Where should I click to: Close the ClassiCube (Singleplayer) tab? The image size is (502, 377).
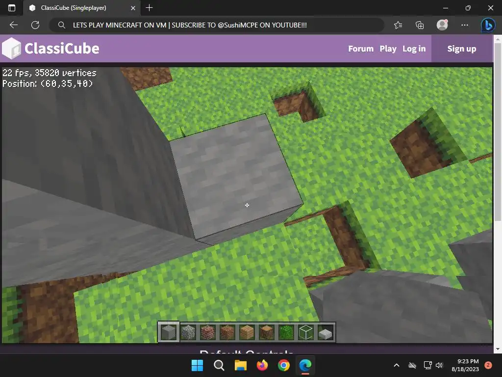(133, 8)
